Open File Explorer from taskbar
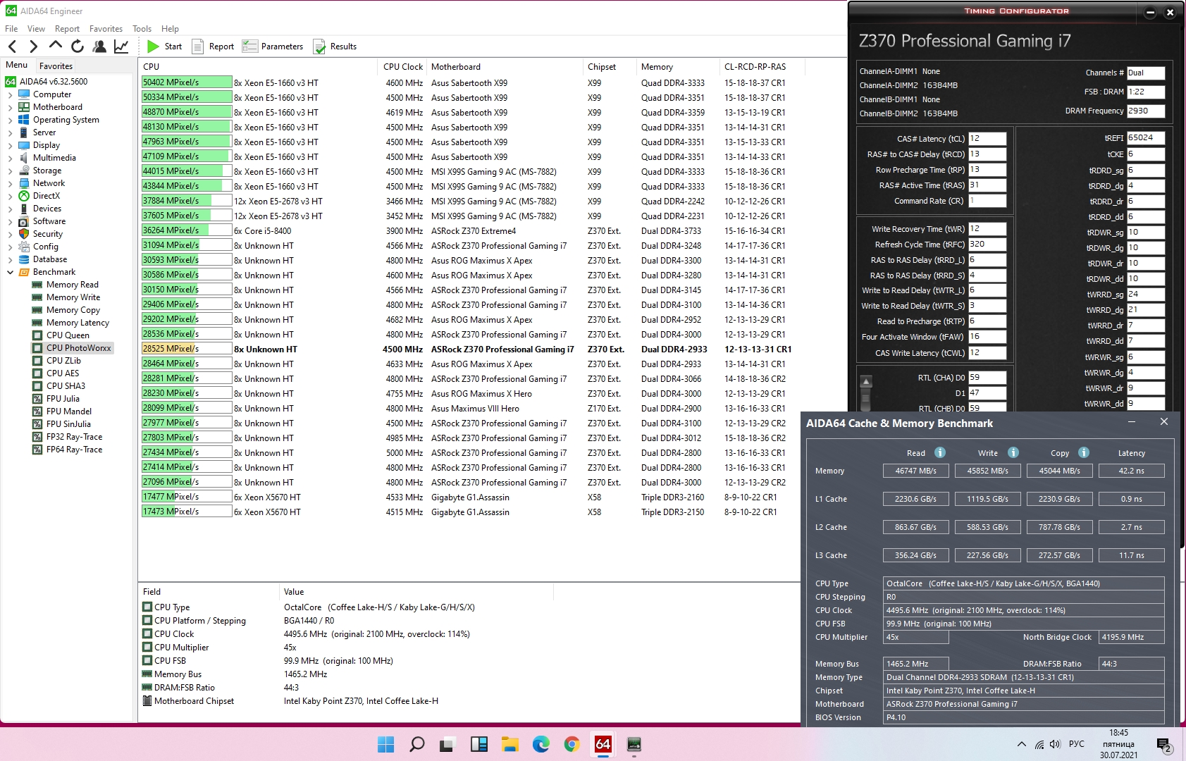 (509, 744)
